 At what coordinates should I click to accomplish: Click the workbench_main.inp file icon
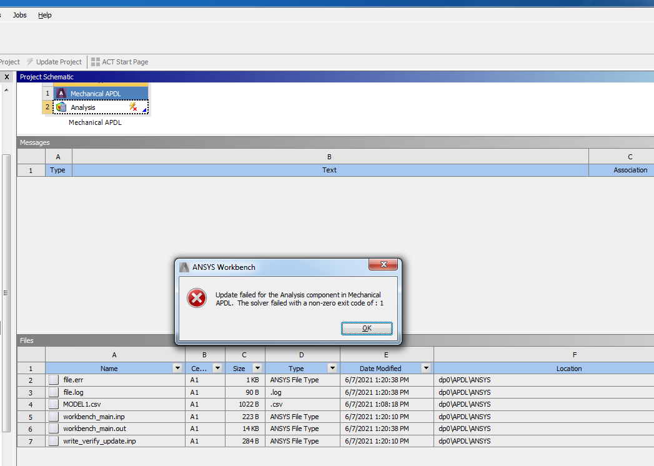pyautogui.click(x=53, y=417)
